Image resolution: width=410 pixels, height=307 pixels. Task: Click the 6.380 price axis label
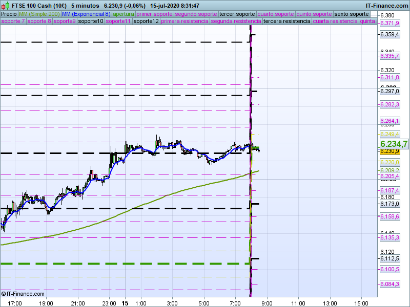pyautogui.click(x=387, y=15)
